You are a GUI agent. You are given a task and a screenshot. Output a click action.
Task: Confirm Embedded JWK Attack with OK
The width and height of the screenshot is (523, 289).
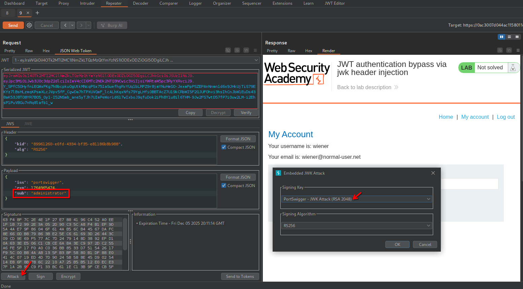point(397,245)
